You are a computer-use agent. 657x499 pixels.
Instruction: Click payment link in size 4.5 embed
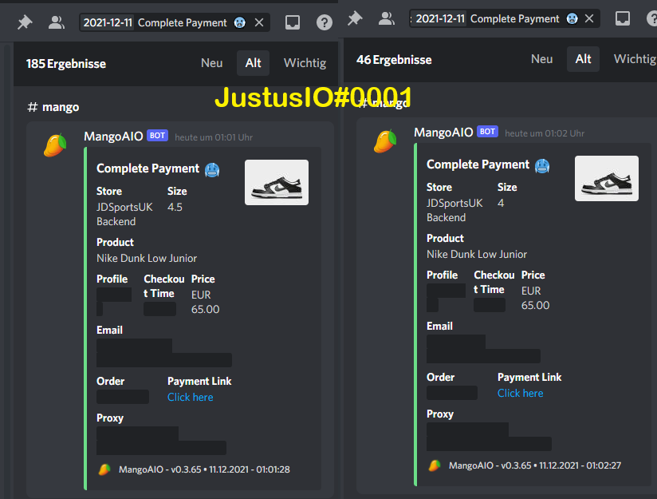point(191,397)
